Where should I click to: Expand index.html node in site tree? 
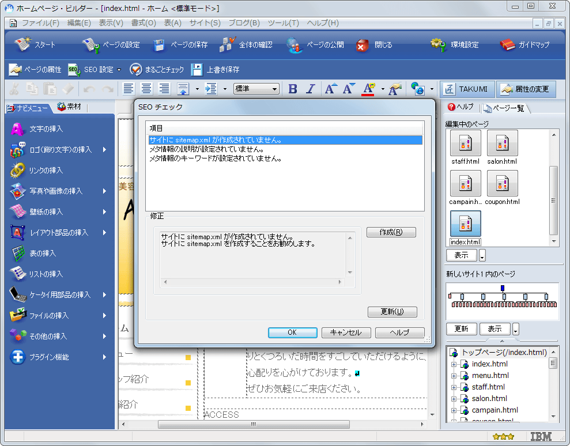(x=454, y=364)
